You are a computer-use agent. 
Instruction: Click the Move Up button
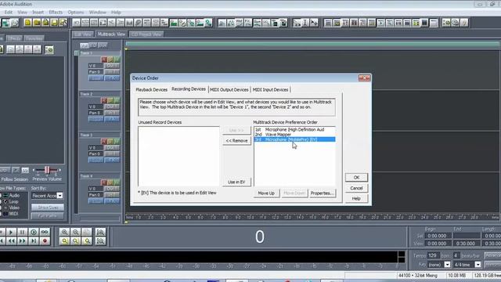coord(266,193)
